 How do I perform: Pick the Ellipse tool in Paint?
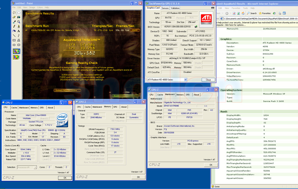click(14, 45)
